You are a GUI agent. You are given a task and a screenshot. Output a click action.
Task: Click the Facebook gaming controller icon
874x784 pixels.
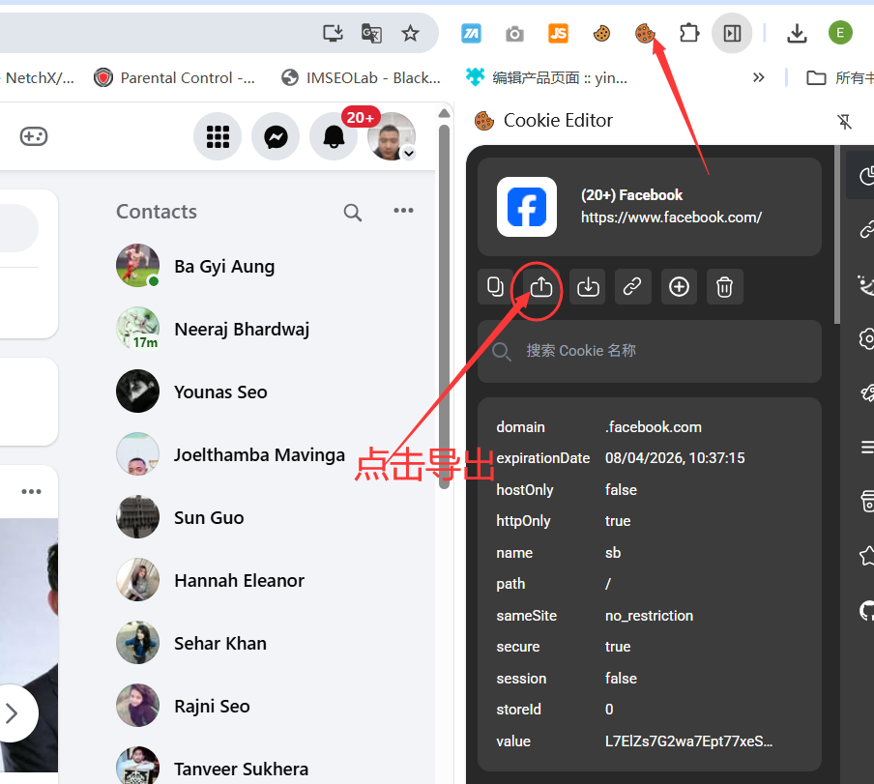[34, 136]
